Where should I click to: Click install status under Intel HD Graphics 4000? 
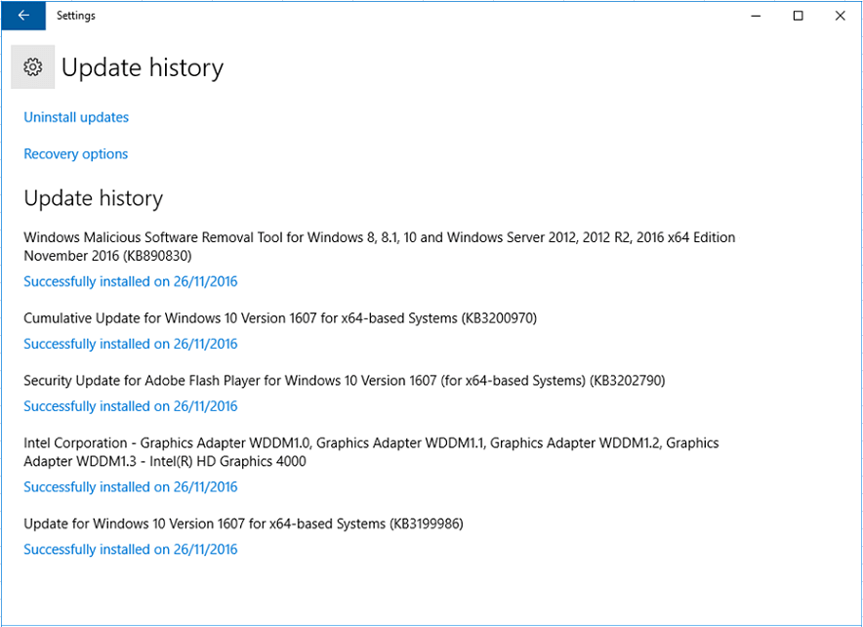tap(131, 487)
